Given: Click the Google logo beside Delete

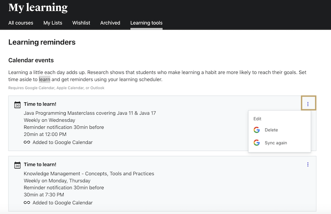Looking at the screenshot, I should (256, 130).
